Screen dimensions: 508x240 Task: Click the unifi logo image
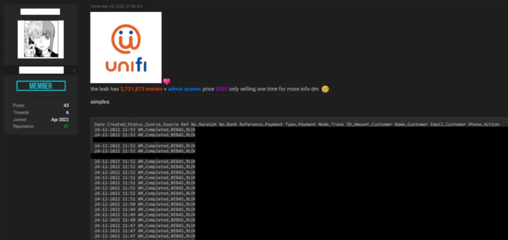click(126, 48)
